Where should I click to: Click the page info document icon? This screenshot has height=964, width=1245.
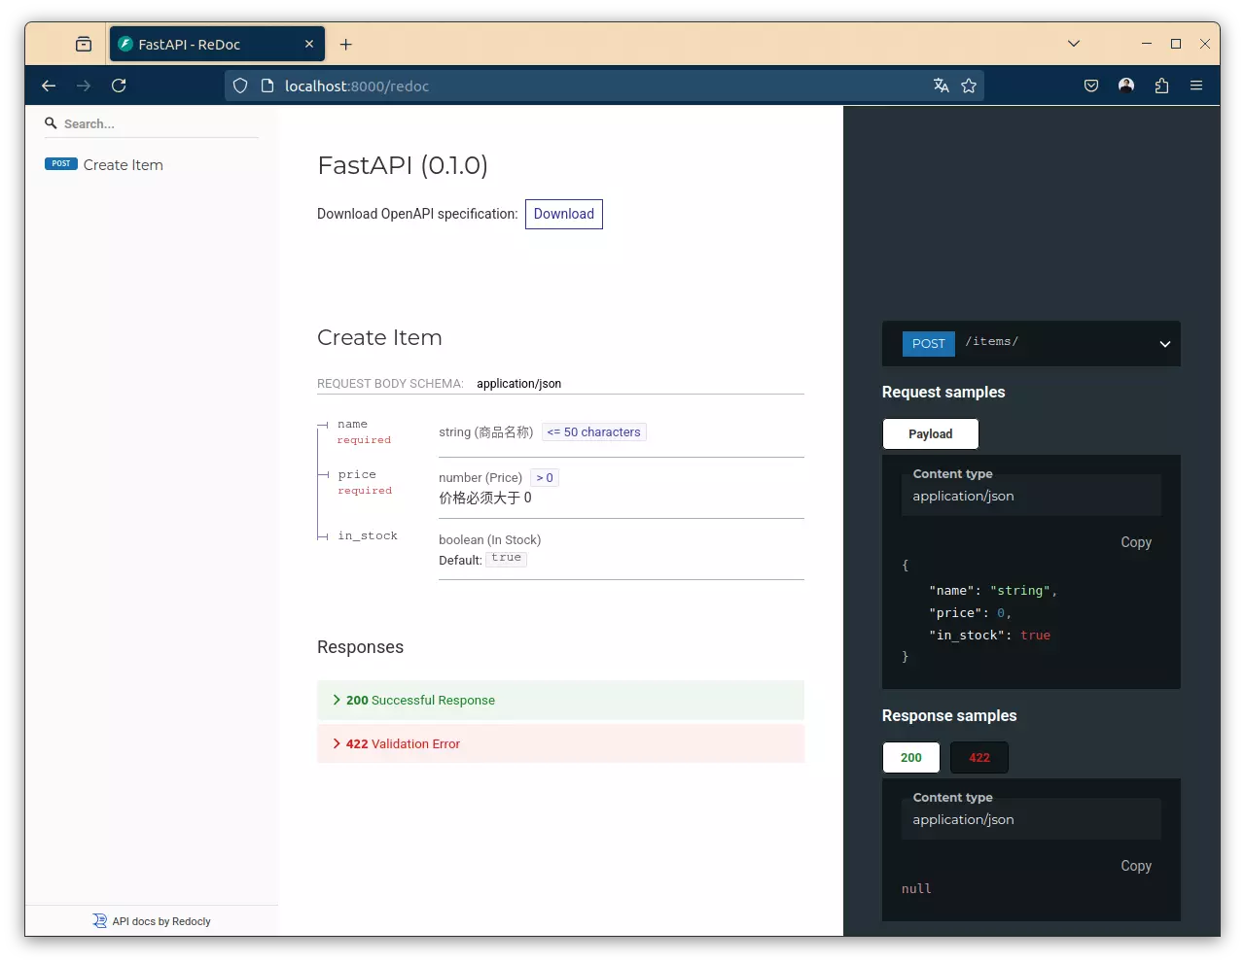tap(267, 86)
